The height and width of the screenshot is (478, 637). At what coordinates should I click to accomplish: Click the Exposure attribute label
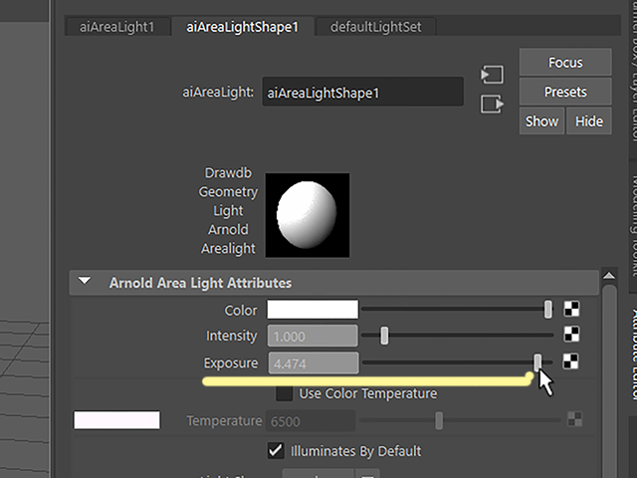(231, 362)
